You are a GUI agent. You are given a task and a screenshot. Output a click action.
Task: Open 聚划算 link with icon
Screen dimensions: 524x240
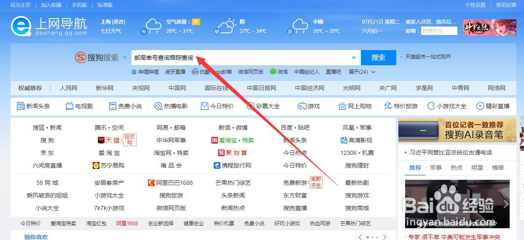coord(233,153)
